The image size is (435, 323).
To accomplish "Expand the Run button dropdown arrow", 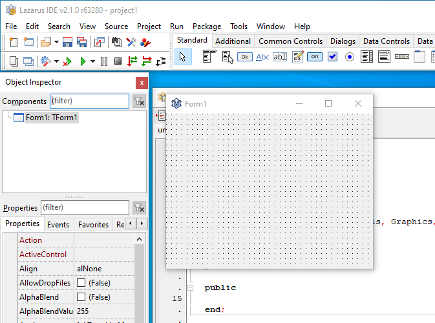I will point(92,61).
